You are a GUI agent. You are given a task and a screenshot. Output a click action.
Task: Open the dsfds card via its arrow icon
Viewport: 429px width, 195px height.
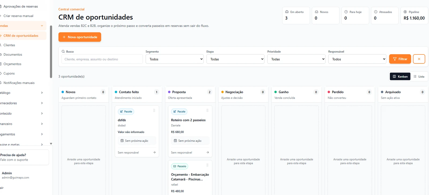pyautogui.click(x=154, y=152)
